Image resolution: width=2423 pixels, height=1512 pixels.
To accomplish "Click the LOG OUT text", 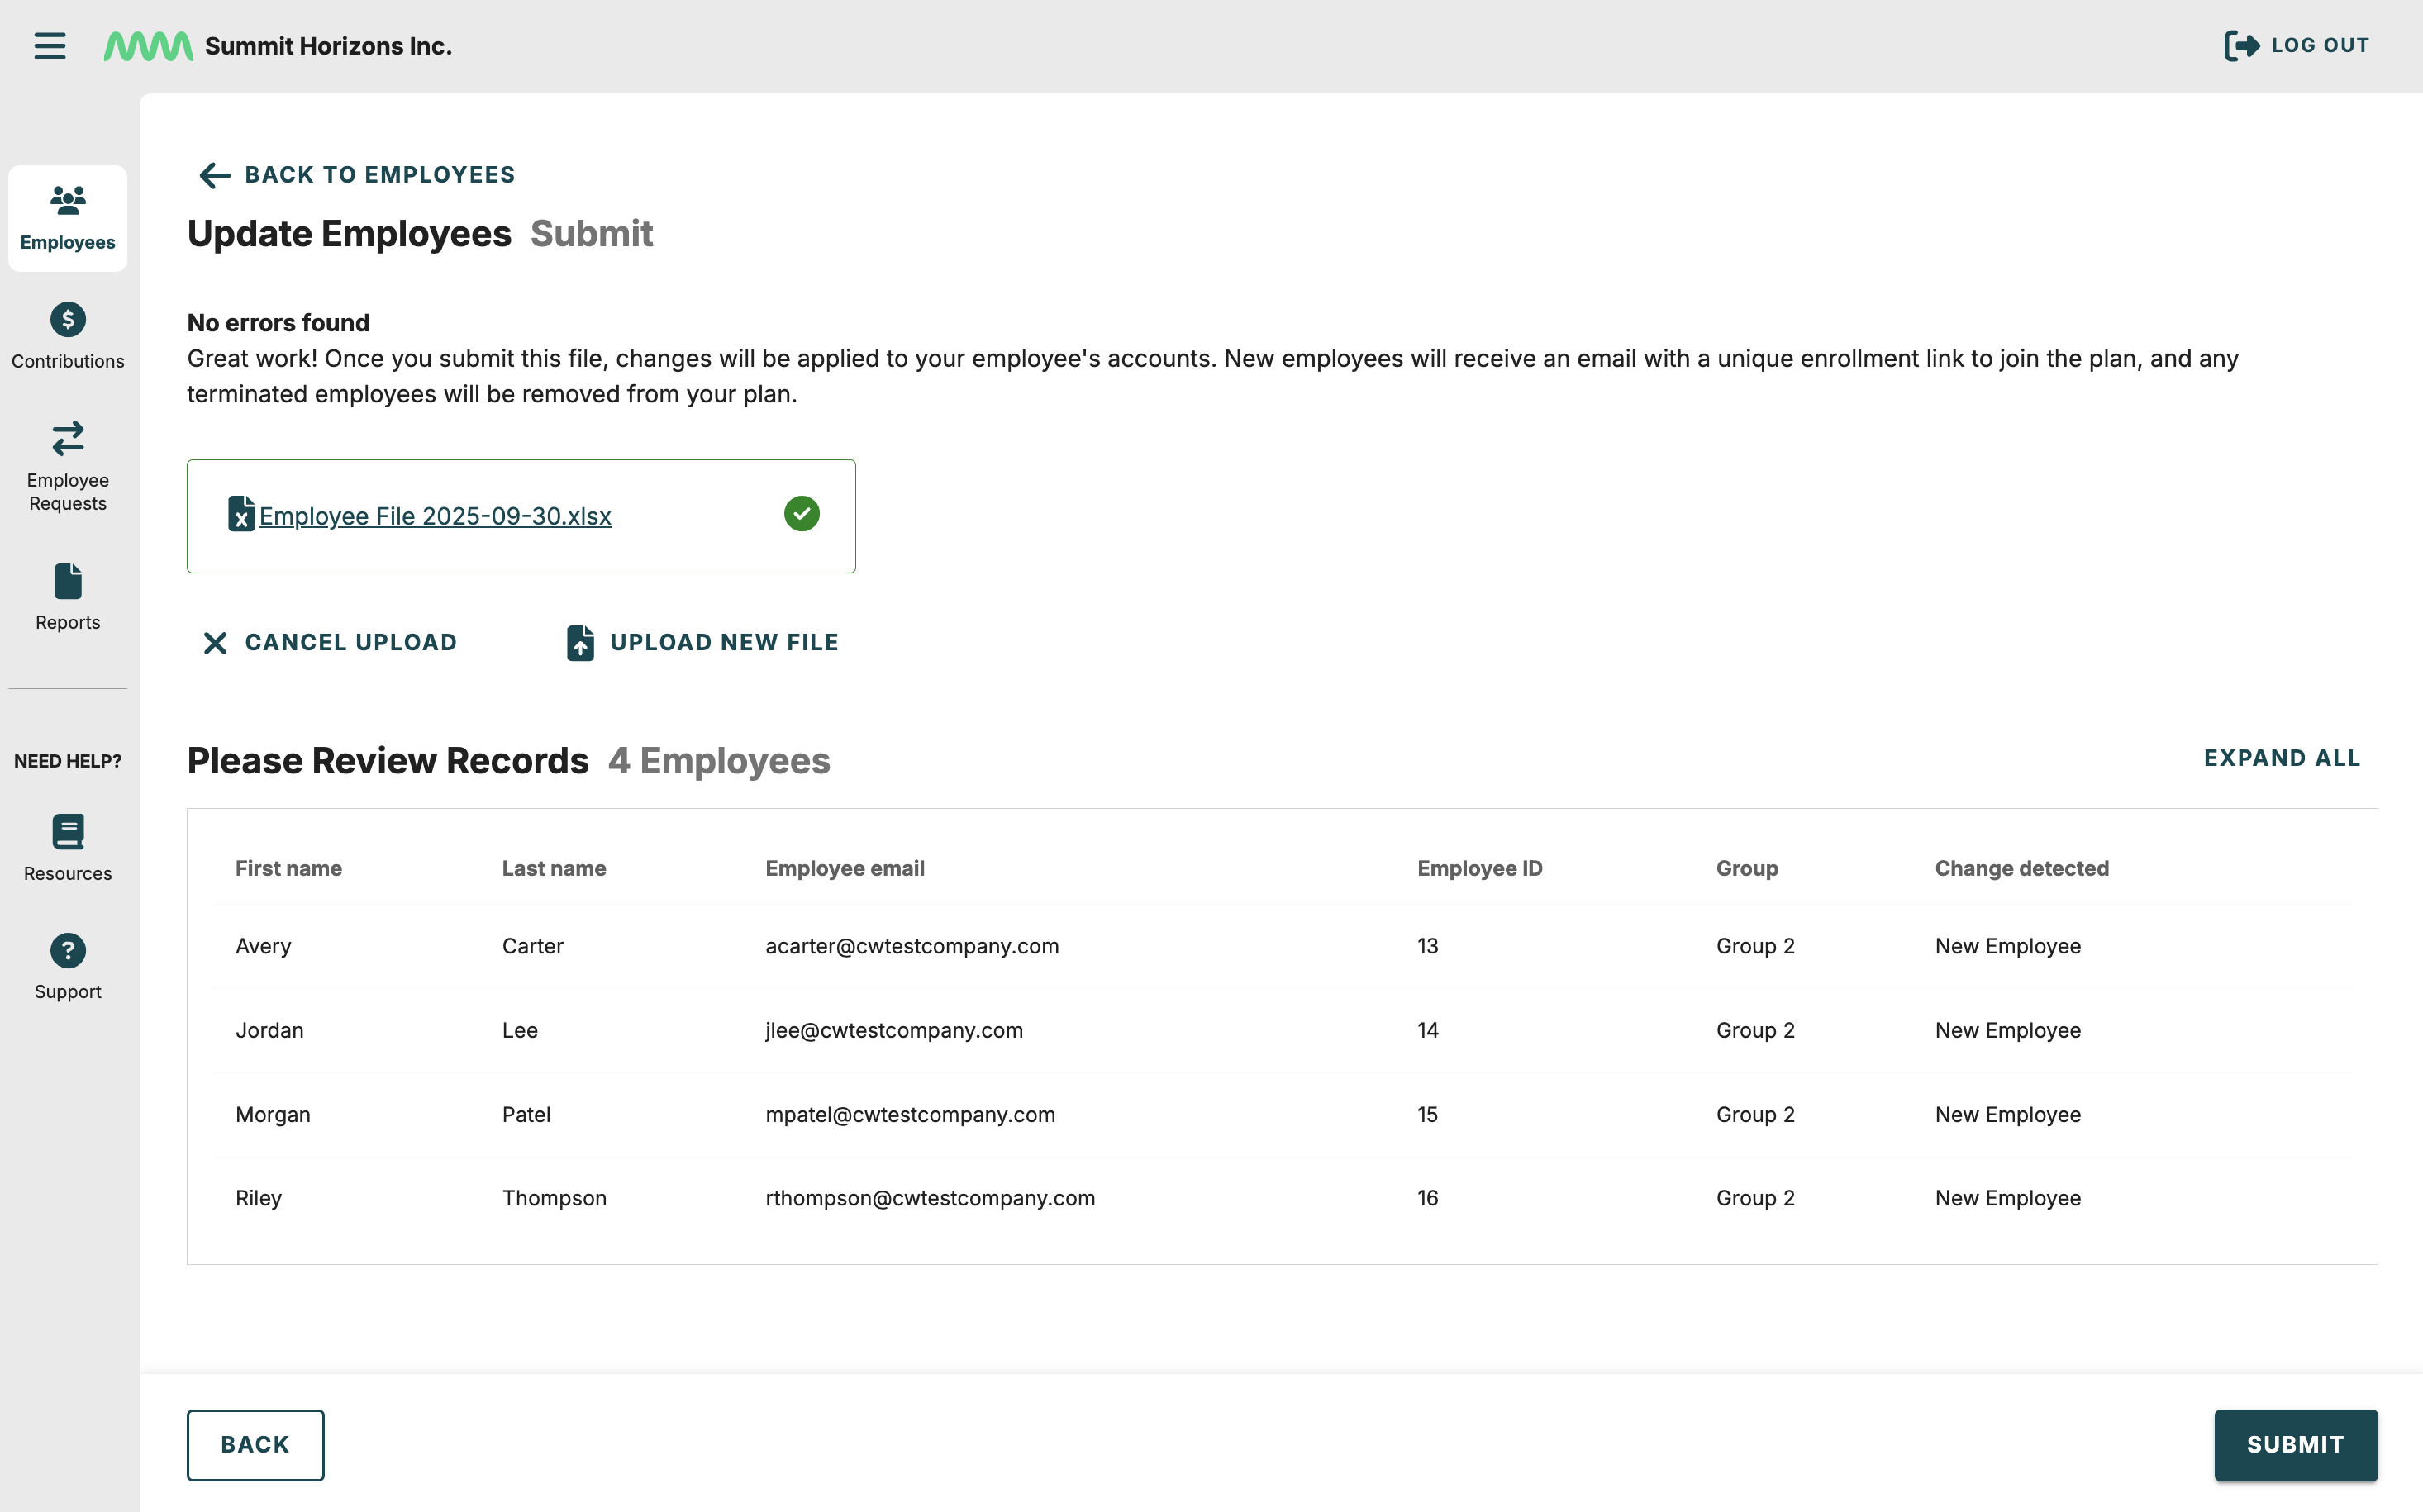I will coord(2320,46).
